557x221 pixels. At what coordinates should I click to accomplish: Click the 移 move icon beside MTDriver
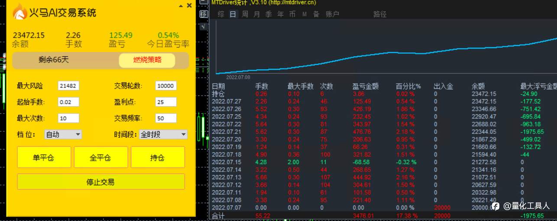coord(204,14)
